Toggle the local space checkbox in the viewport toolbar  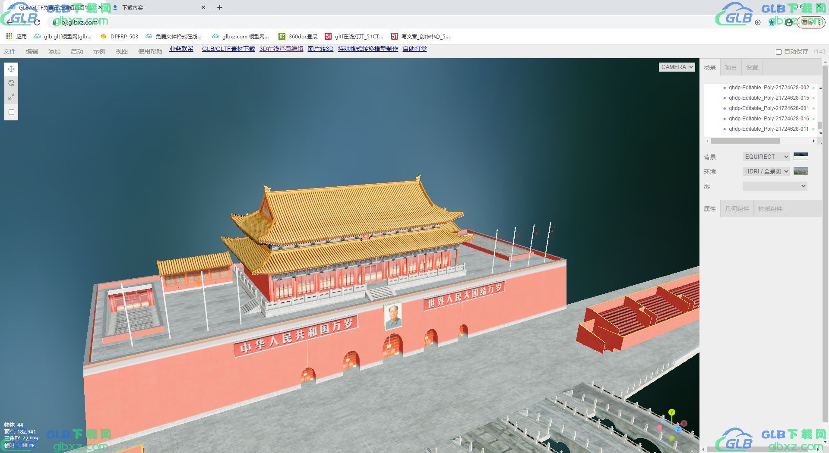tap(12, 112)
